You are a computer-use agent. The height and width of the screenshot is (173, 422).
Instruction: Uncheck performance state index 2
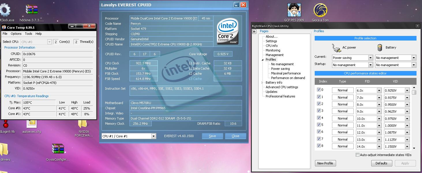319,104
